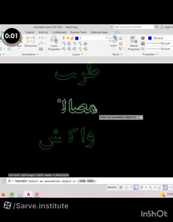Click Sign In

coord(167,27)
